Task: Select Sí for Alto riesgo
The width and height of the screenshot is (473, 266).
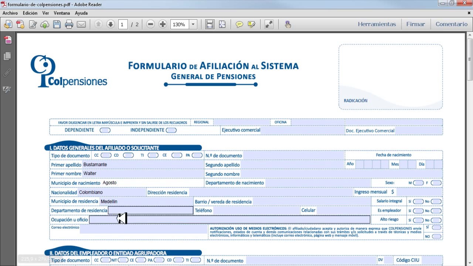Action: tap(418, 220)
